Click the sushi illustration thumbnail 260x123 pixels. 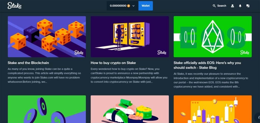(130, 109)
